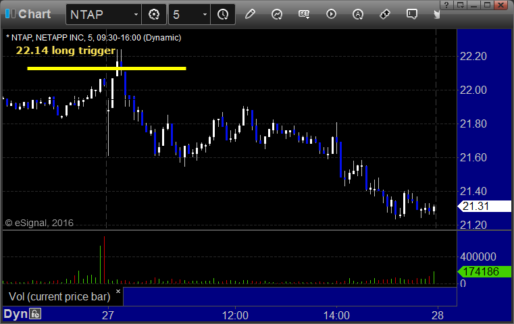514x324 pixels.
Task: Click the tallest red volume bar
Action: tap(104, 260)
